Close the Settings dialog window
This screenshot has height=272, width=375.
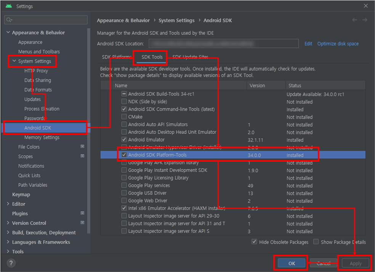coord(366,6)
